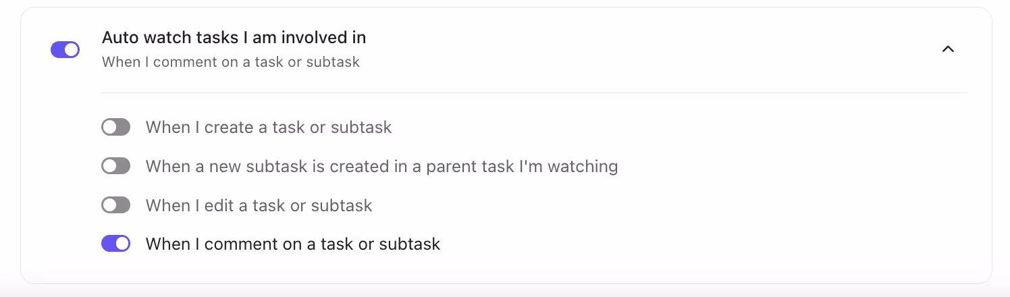Switch off the purple toggle beside the section title

tap(65, 49)
